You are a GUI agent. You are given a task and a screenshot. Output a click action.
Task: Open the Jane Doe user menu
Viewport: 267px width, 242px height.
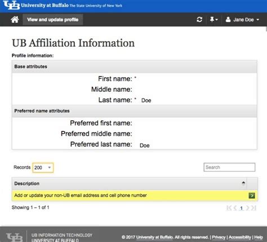242,20
